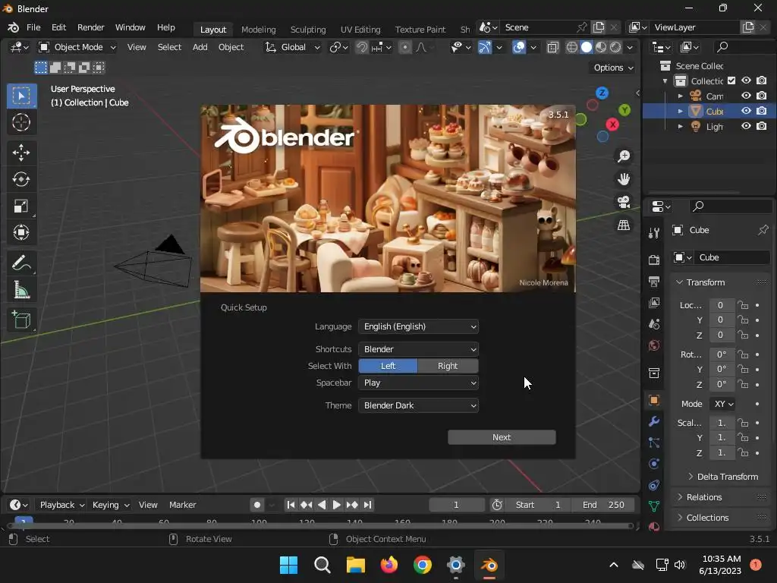777x583 pixels.
Task: Choose the Measure tool
Action: click(x=21, y=289)
